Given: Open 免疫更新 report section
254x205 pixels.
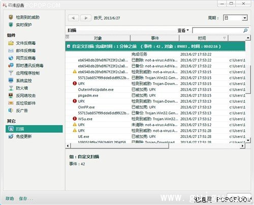Looking at the screenshot, I should coord(24,136).
